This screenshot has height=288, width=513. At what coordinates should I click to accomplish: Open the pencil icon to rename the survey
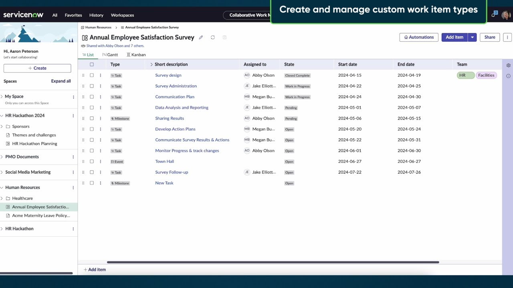(201, 37)
